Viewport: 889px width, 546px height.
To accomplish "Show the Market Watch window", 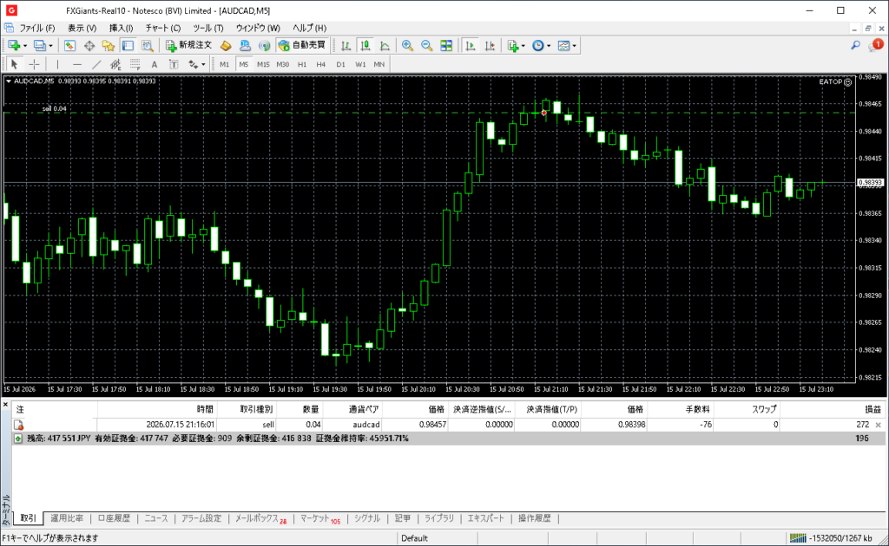I will (69, 46).
